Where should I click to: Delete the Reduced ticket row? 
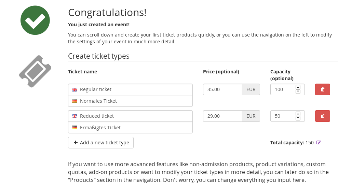pos(322,116)
